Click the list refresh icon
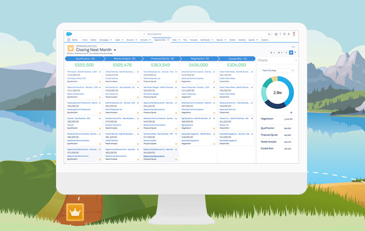The height and width of the screenshot is (231, 365). (x=287, y=52)
